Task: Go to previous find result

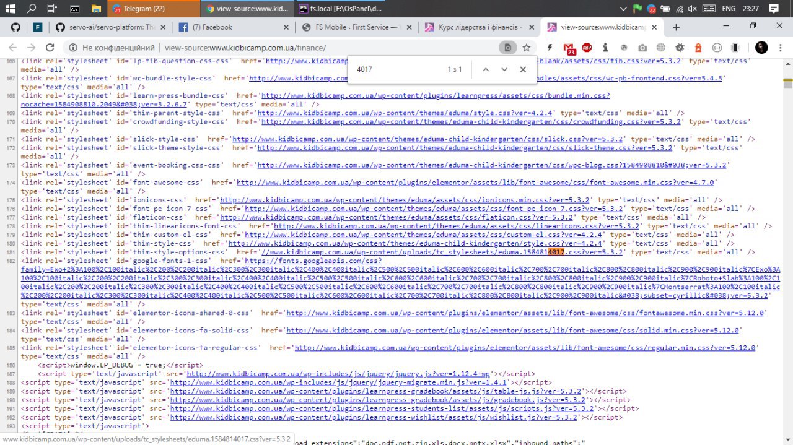Action: 486,69
